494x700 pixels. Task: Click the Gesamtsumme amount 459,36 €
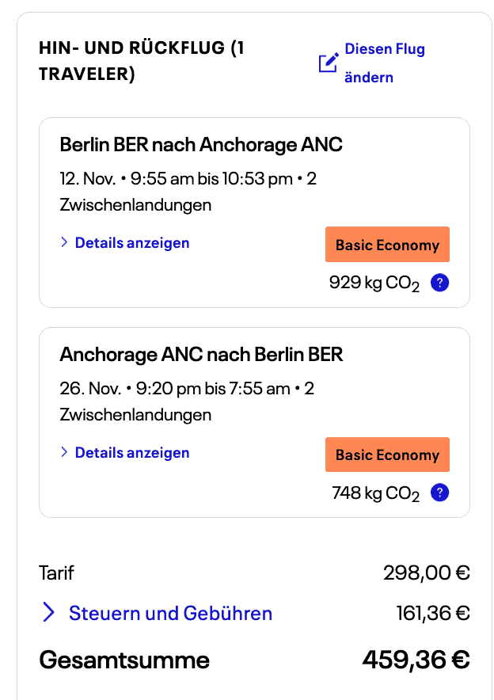(x=416, y=660)
